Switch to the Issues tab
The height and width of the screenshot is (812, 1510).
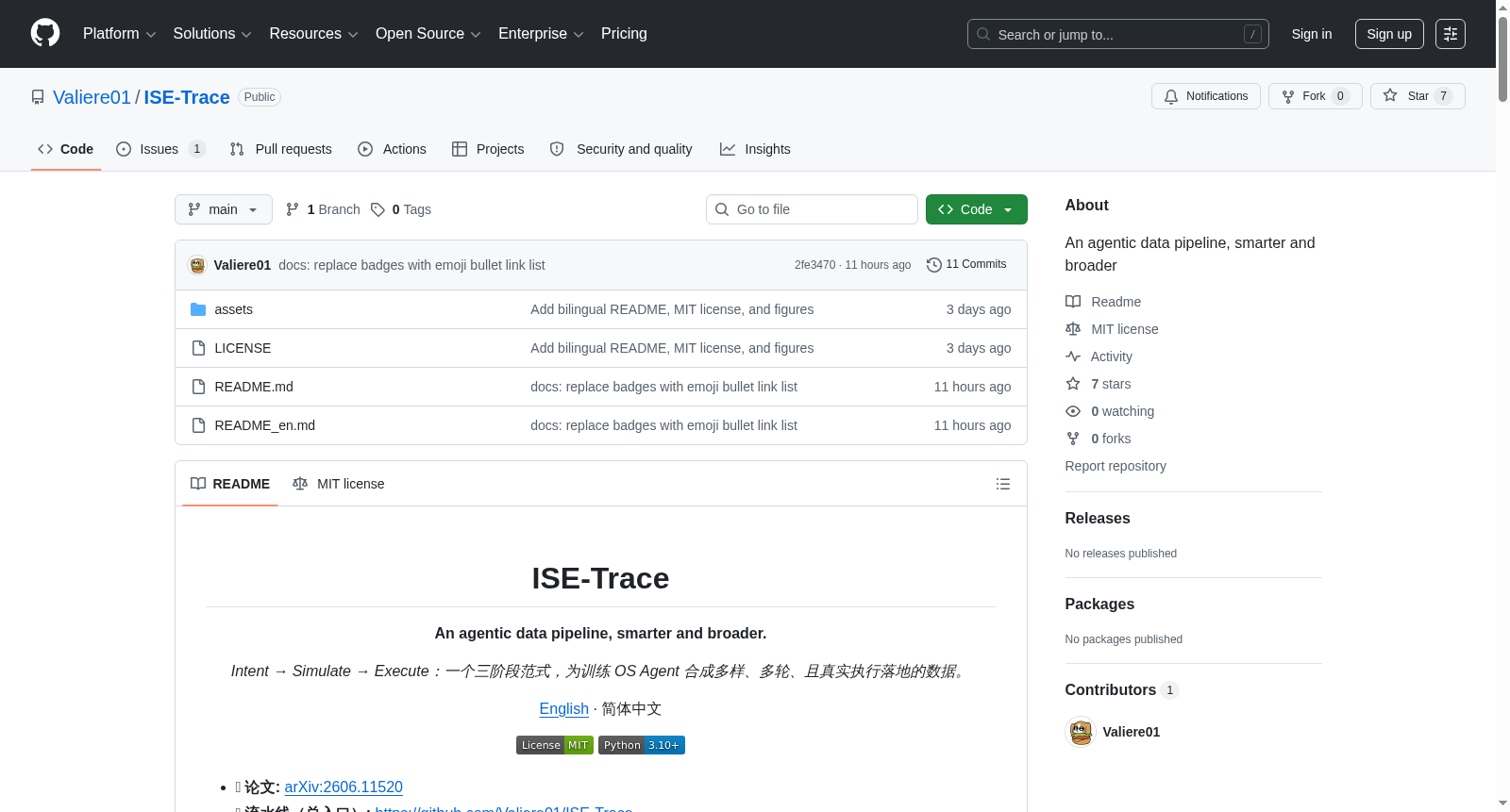coord(160,149)
